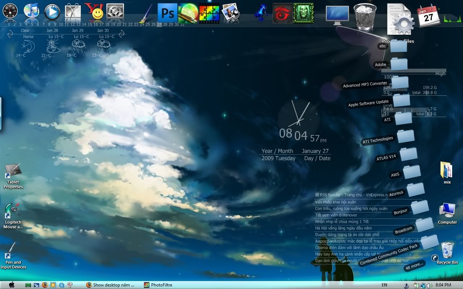Launch the paintbrush app in the dock
463x289 pixels.
146,13
